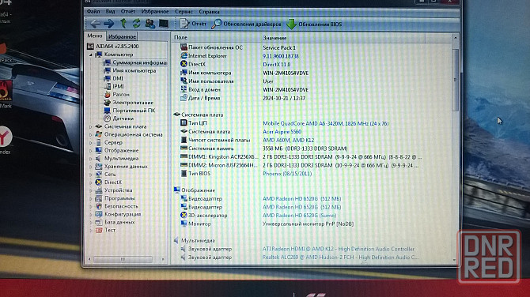Click the Forward arrow toolbar icon

[109, 24]
